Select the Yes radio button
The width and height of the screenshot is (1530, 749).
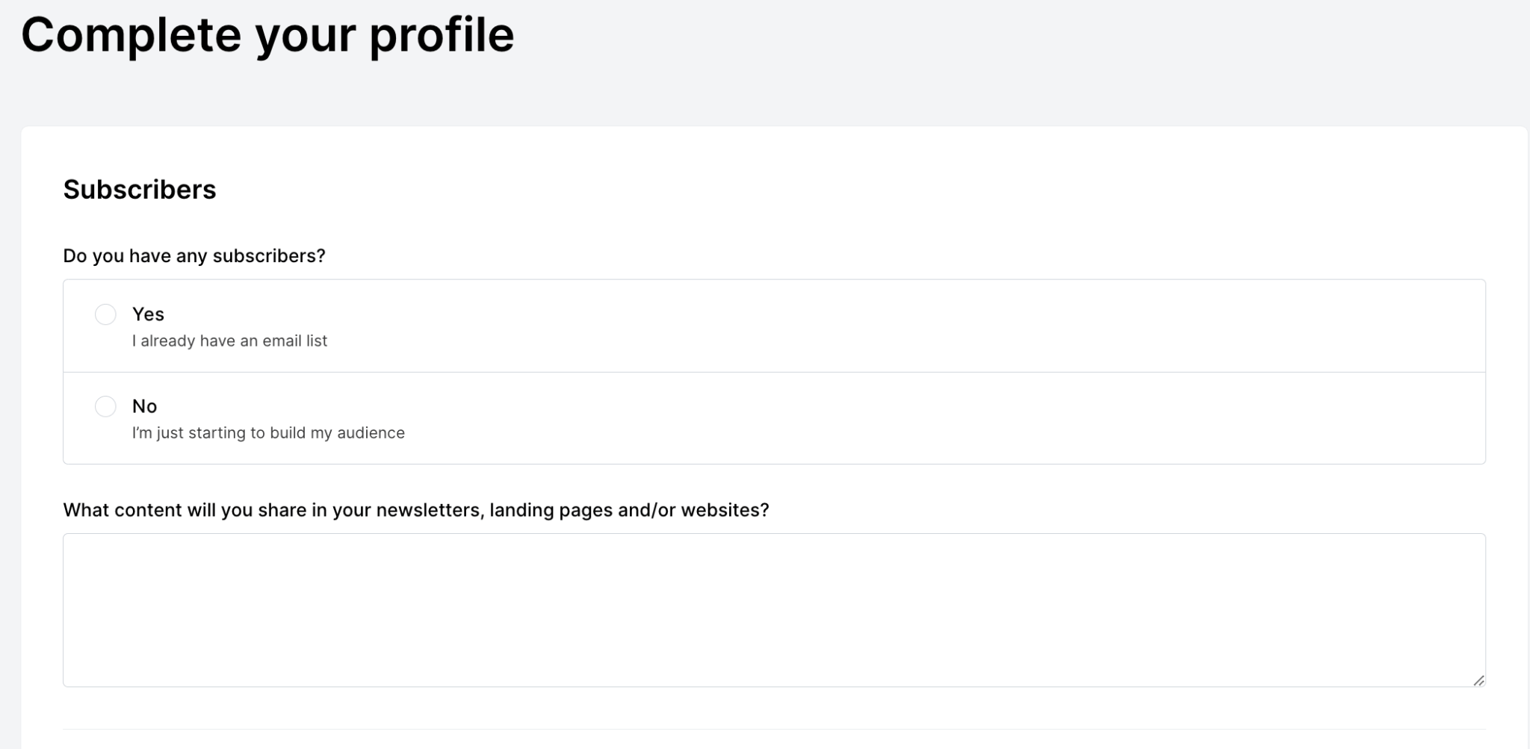click(x=105, y=314)
